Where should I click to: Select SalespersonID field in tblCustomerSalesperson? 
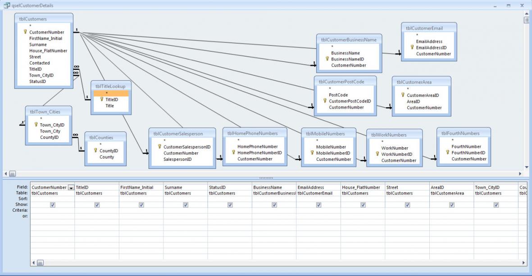177,159
